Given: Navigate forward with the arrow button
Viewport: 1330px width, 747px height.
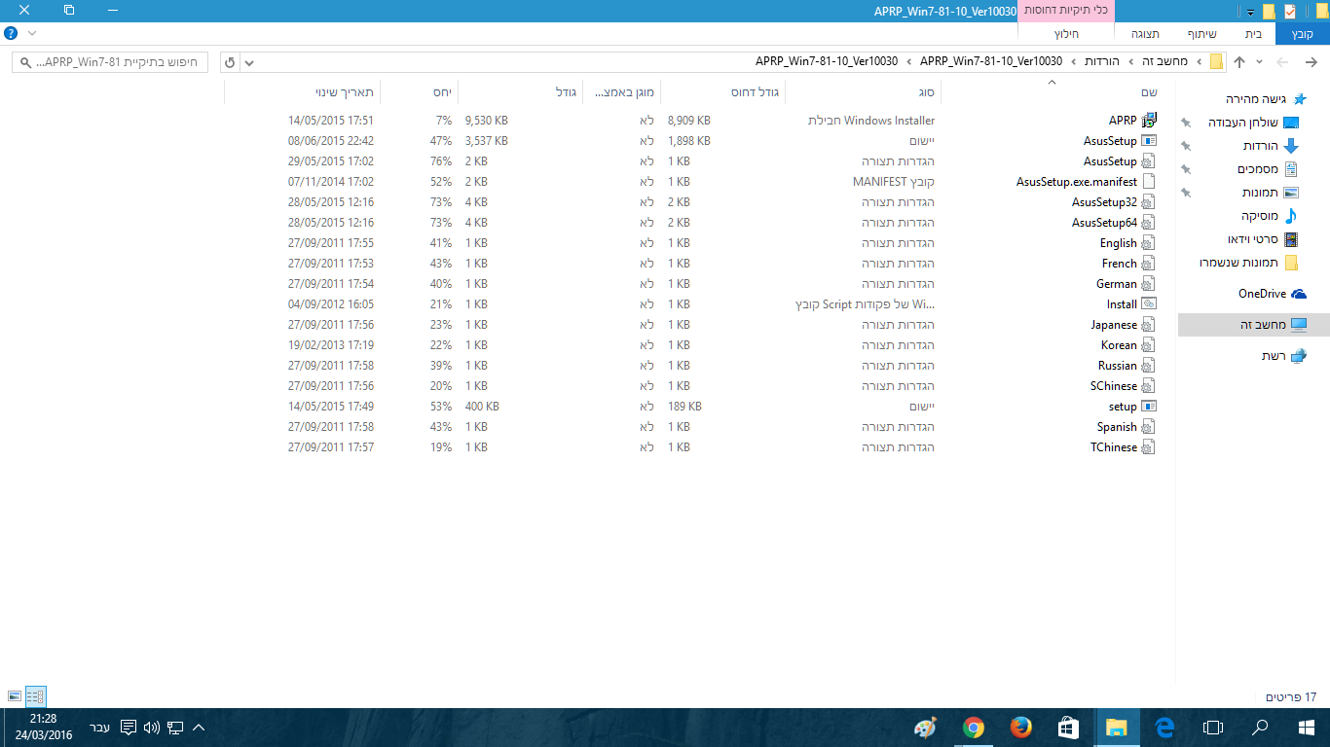Looking at the screenshot, I should (1283, 62).
